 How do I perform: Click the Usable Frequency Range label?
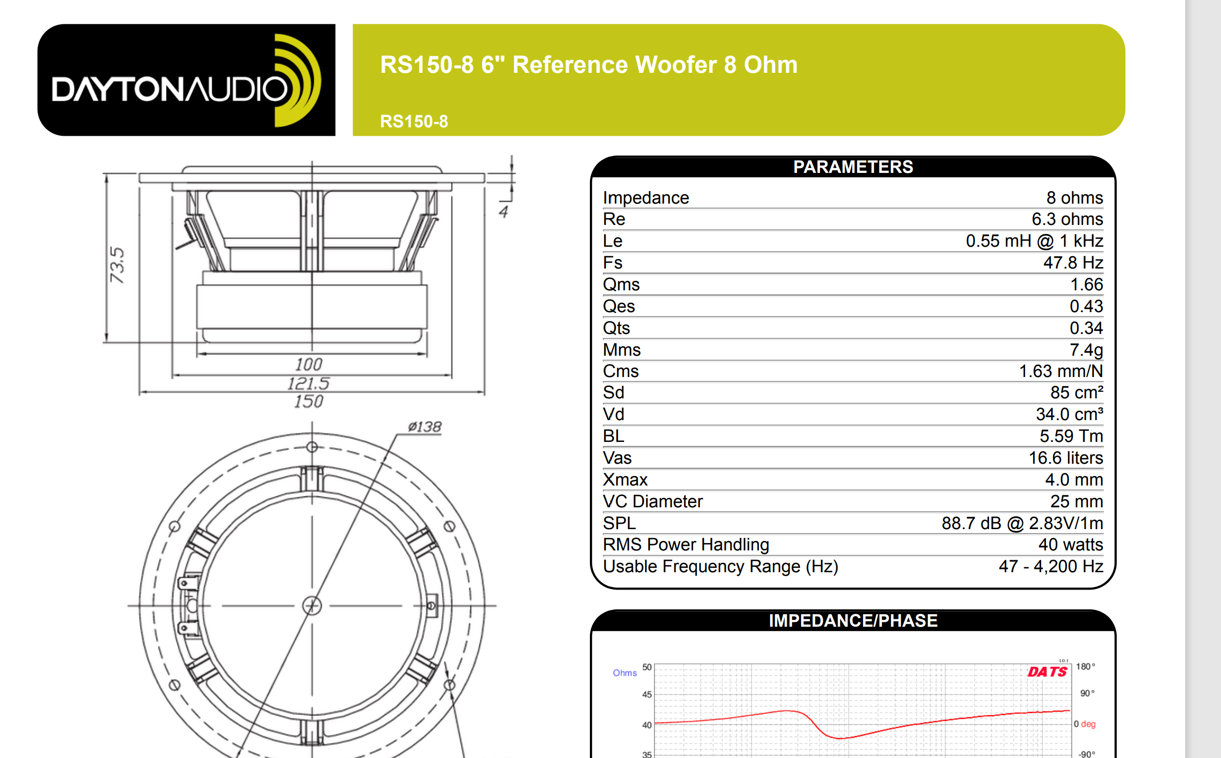pos(720,566)
